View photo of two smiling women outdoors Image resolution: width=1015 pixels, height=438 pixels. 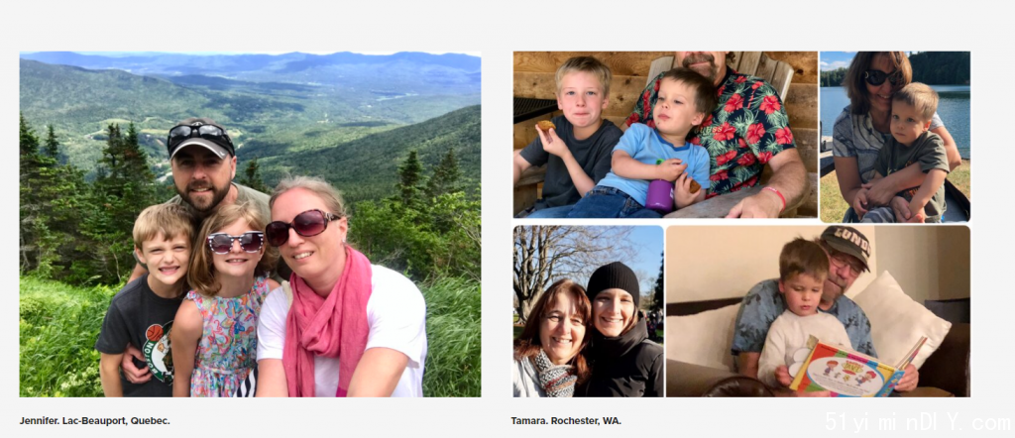pyautogui.click(x=589, y=311)
